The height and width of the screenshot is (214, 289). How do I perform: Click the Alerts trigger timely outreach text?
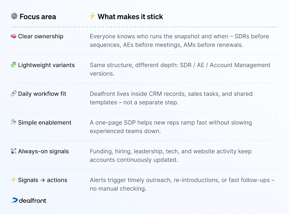tap(182, 184)
